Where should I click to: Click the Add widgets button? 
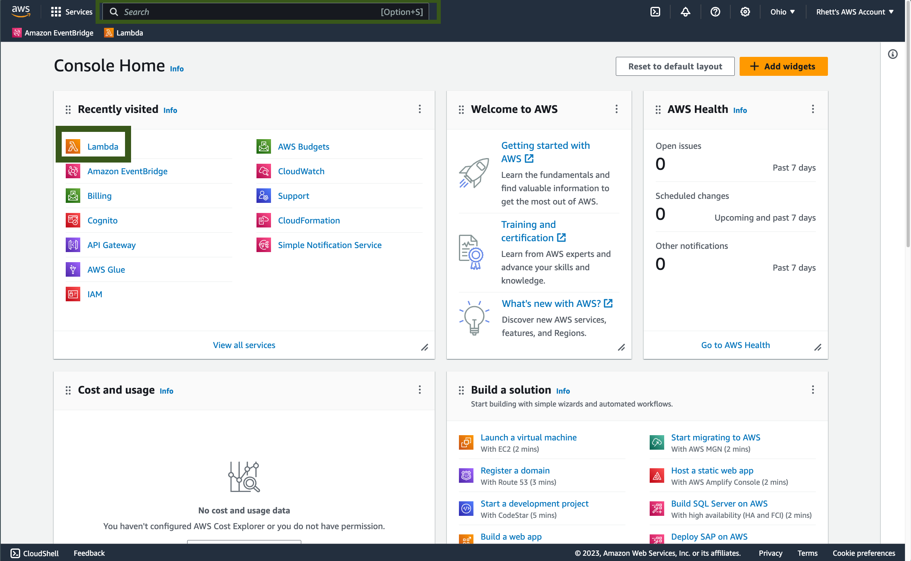783,66
